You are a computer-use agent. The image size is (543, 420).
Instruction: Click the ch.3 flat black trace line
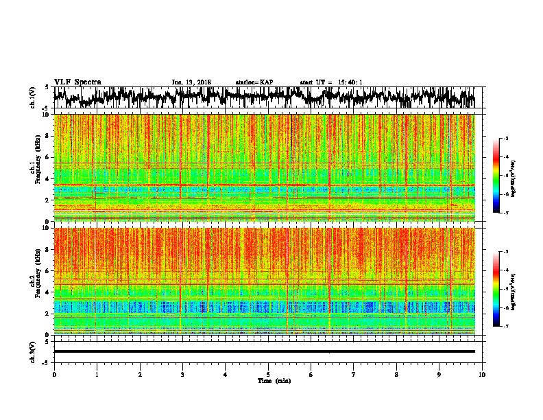265,351
